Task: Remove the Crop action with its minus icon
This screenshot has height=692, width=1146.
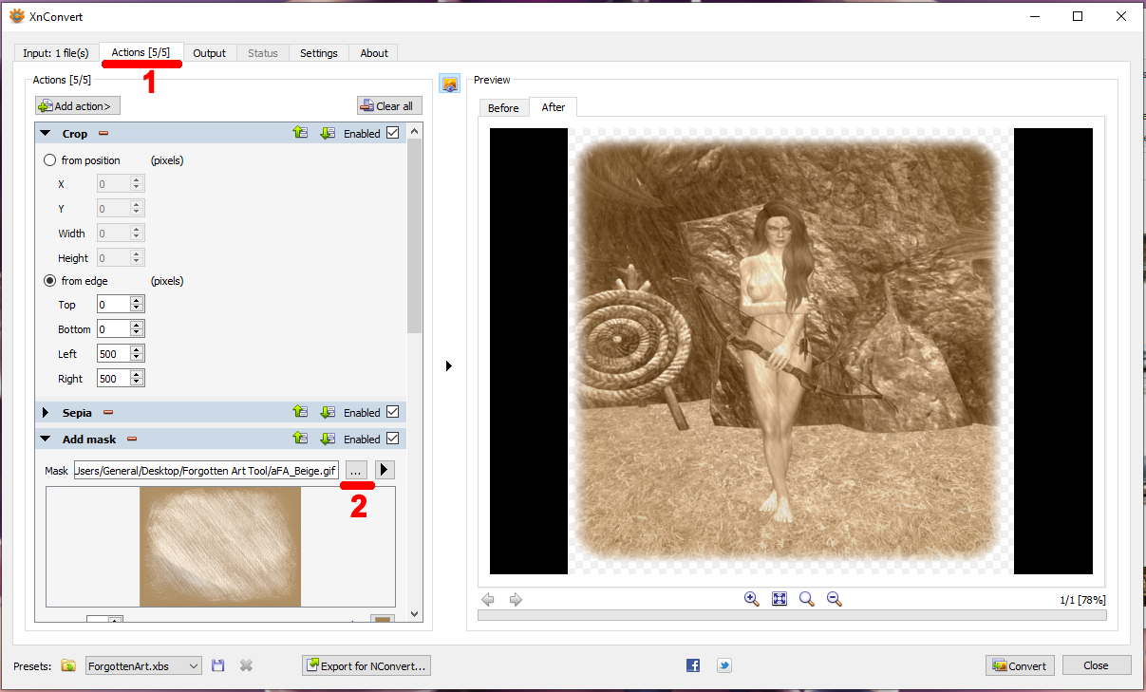Action: [x=103, y=134]
